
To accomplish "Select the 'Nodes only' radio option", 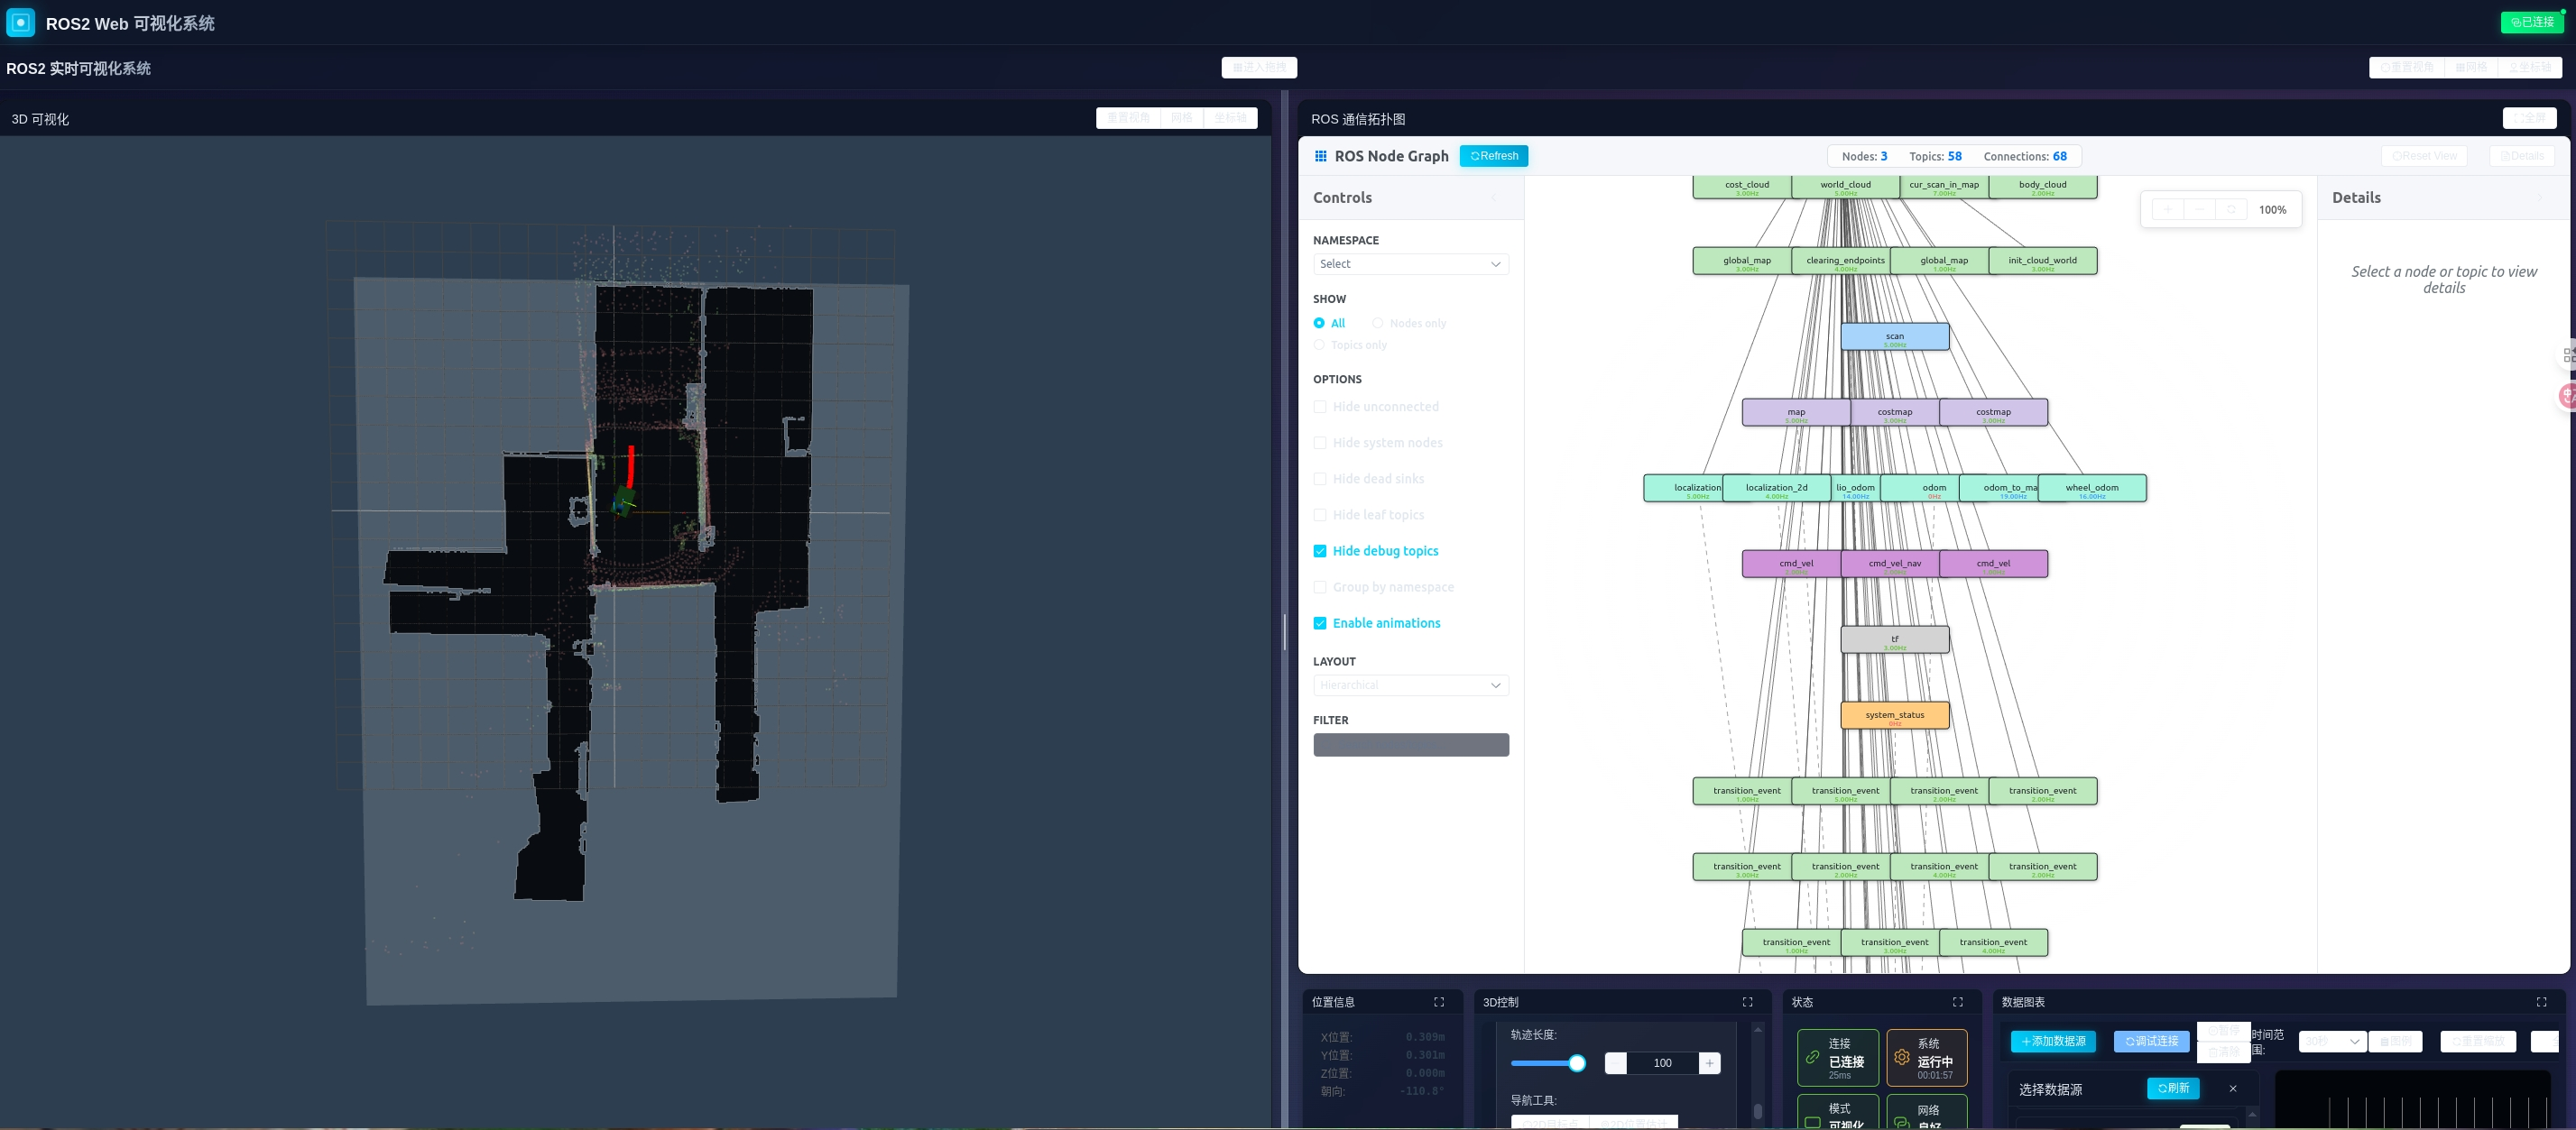I will click(x=1377, y=324).
